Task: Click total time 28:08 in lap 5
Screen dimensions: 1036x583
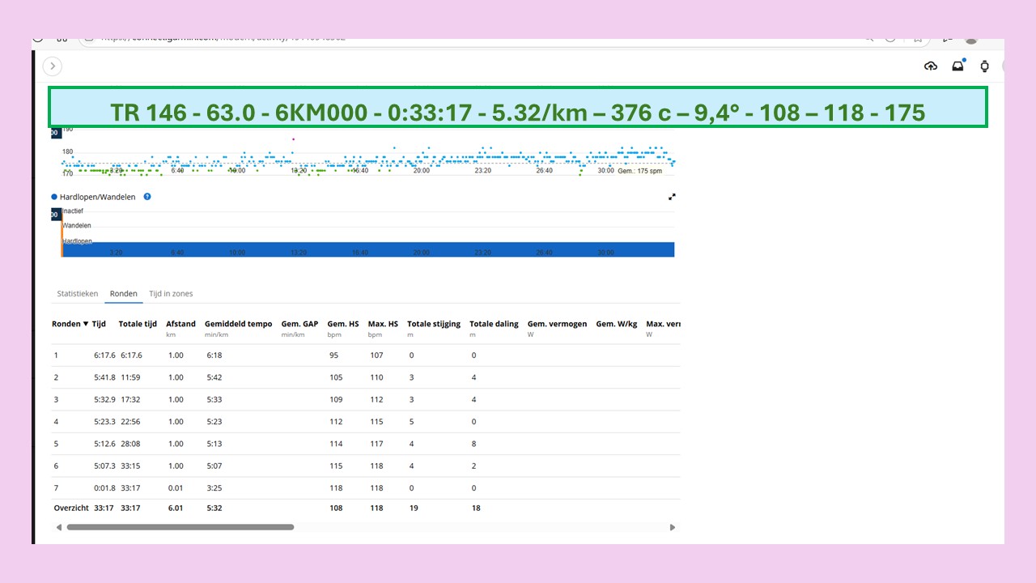Action: [131, 444]
